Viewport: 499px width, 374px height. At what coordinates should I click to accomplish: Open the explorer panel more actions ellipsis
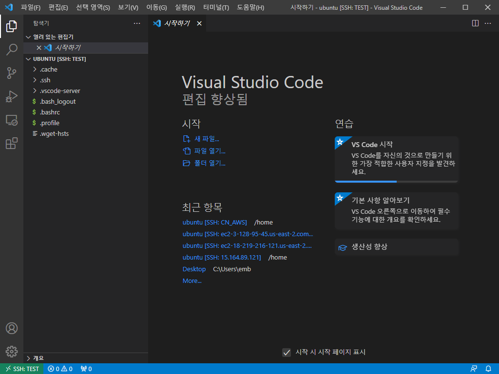137,23
